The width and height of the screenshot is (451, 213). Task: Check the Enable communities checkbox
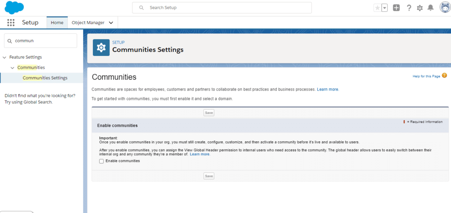[102, 161]
